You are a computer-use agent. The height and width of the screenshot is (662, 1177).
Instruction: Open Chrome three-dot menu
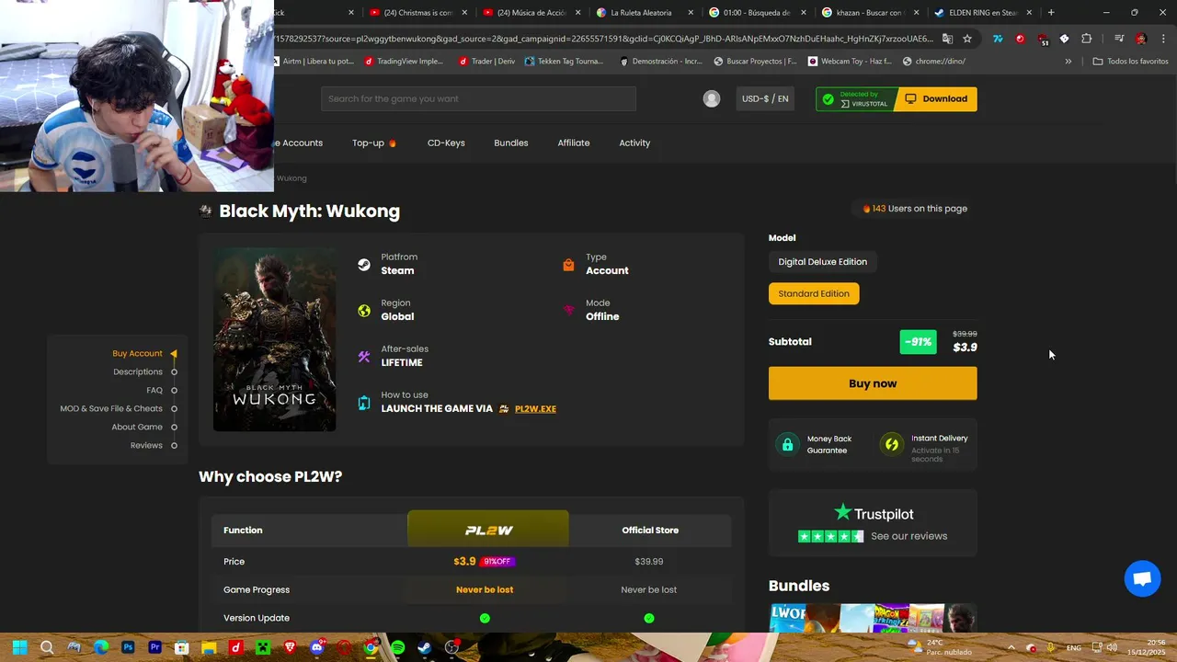click(x=1161, y=39)
